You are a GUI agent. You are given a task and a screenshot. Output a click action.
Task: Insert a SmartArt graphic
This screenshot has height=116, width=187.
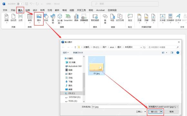coord(68,18)
